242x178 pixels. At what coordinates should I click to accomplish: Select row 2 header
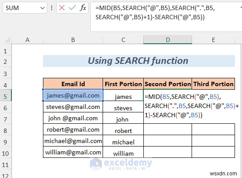(x=6, y=62)
